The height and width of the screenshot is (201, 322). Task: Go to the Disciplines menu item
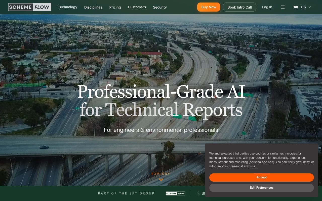(x=93, y=7)
